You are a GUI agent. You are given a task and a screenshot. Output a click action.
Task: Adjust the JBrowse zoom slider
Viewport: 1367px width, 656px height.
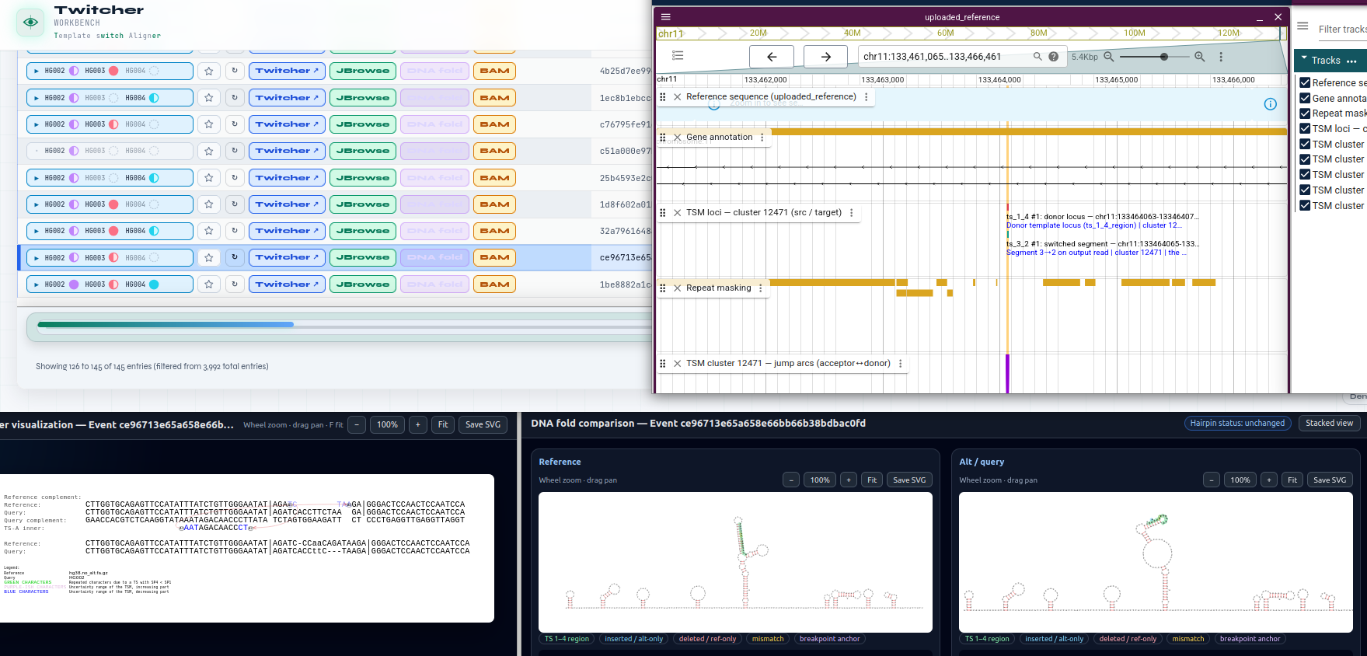coord(1163,57)
